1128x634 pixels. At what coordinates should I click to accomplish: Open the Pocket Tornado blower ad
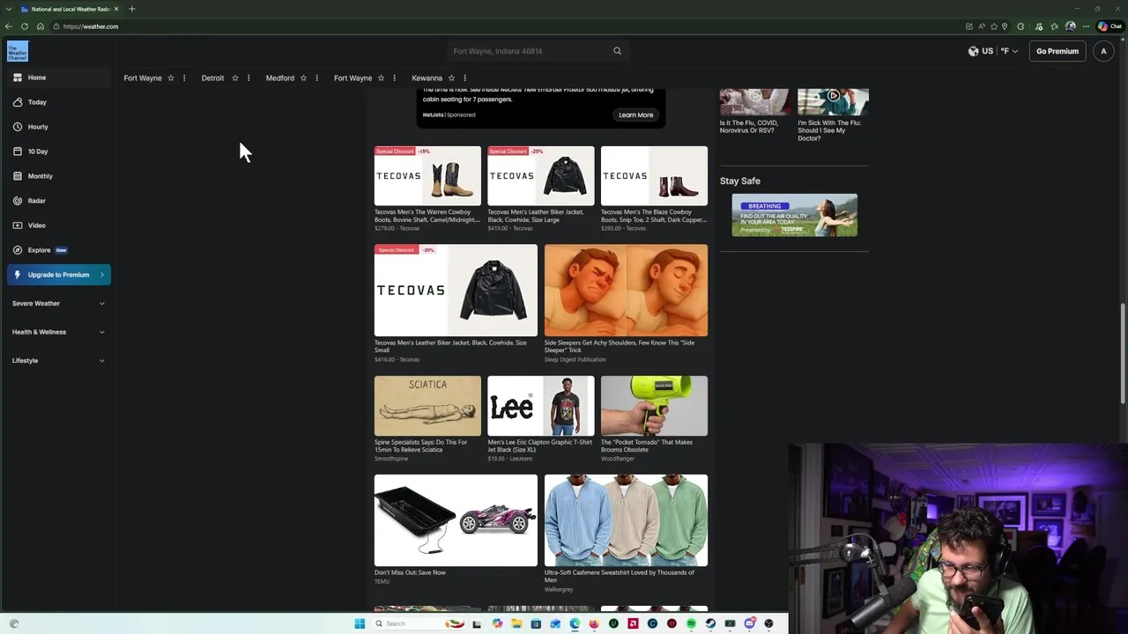point(654,419)
